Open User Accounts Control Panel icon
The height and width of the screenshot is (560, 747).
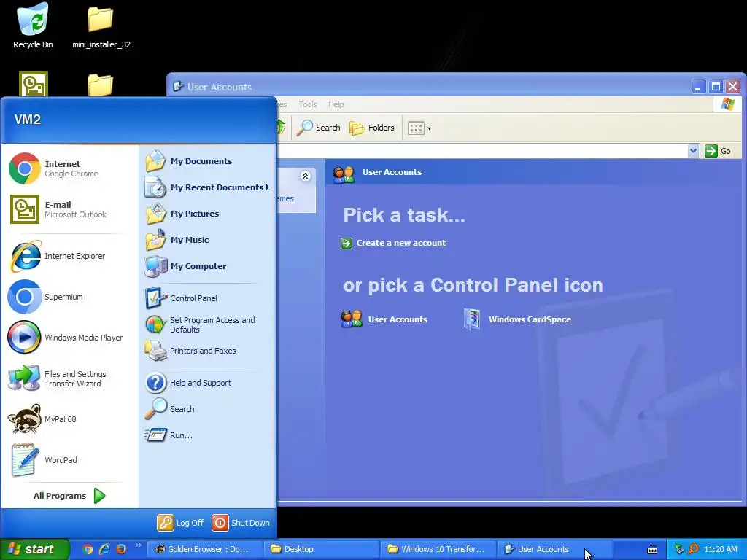[384, 319]
